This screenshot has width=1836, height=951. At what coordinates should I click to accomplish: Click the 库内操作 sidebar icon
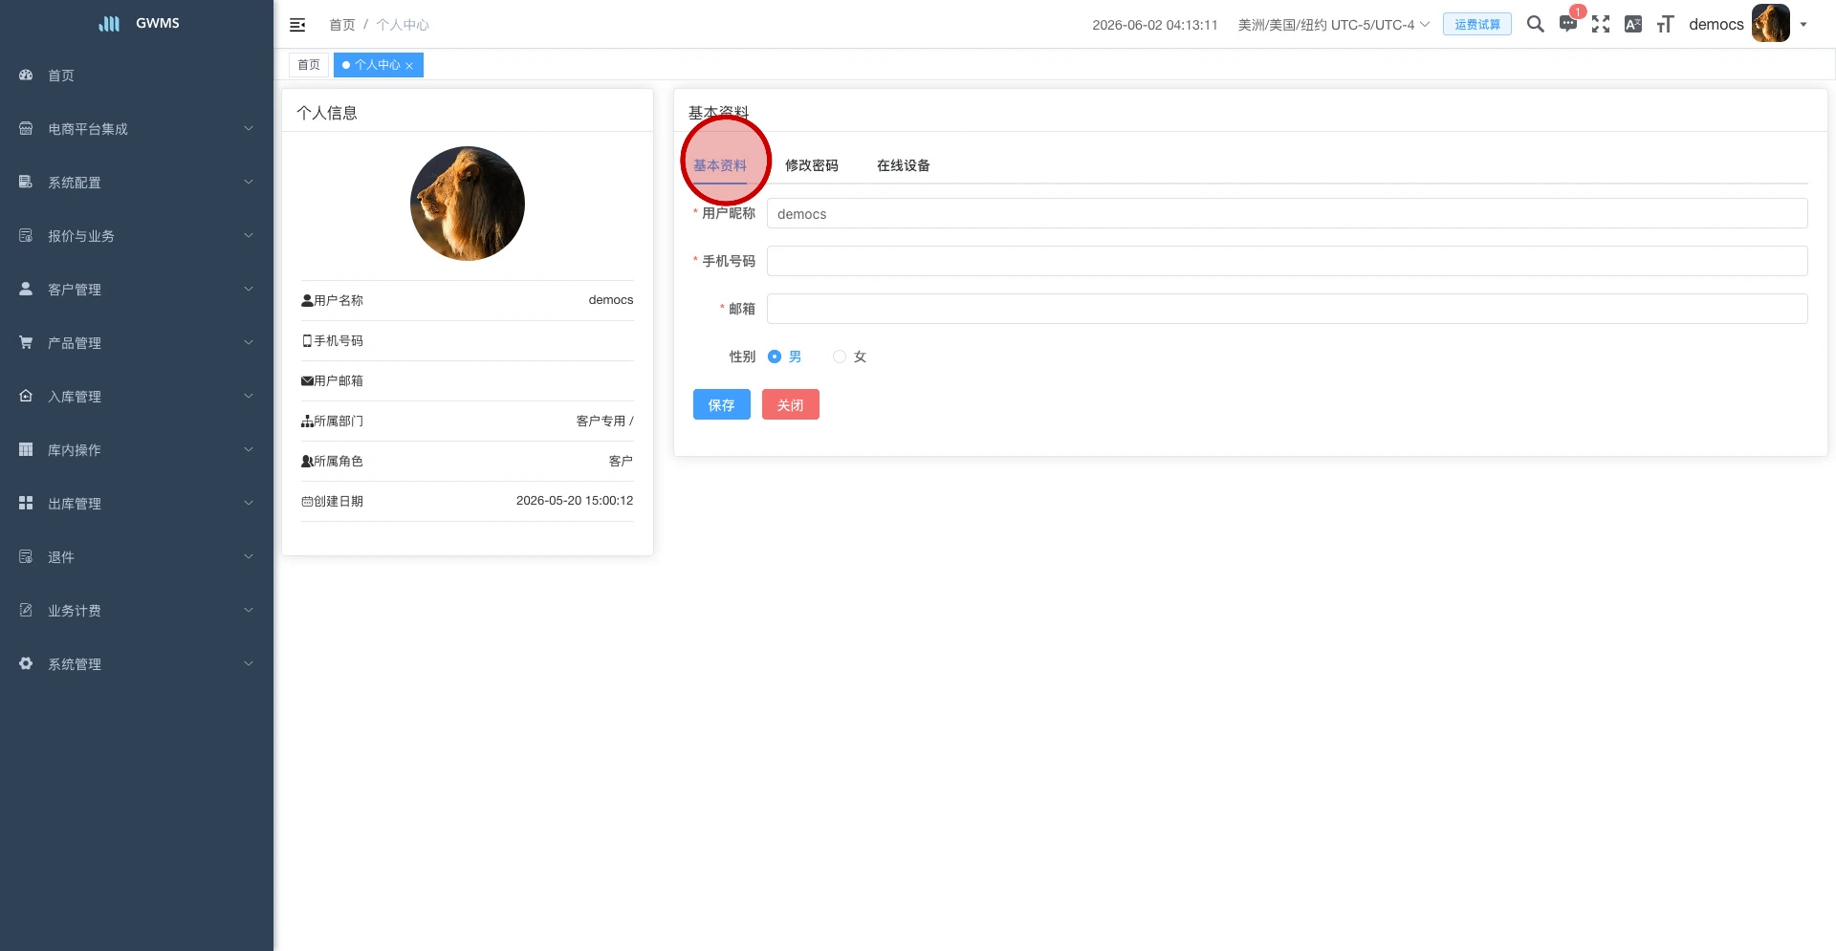click(x=26, y=449)
